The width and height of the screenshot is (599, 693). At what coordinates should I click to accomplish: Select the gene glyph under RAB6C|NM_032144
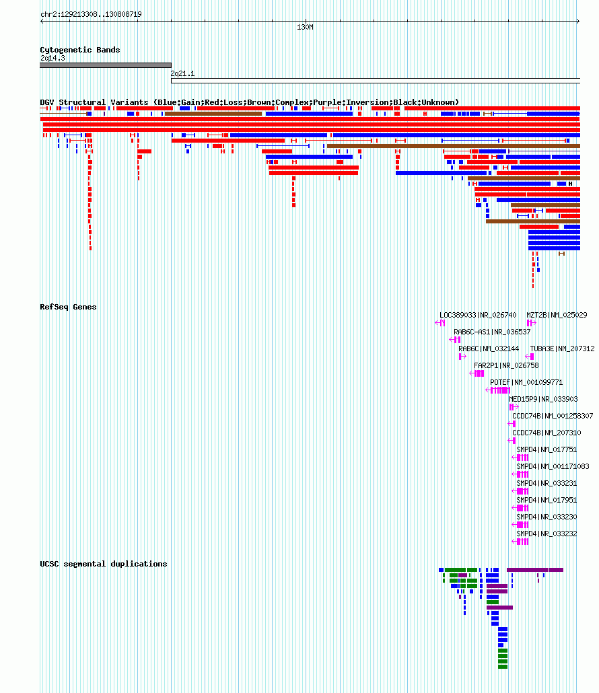coord(462,357)
